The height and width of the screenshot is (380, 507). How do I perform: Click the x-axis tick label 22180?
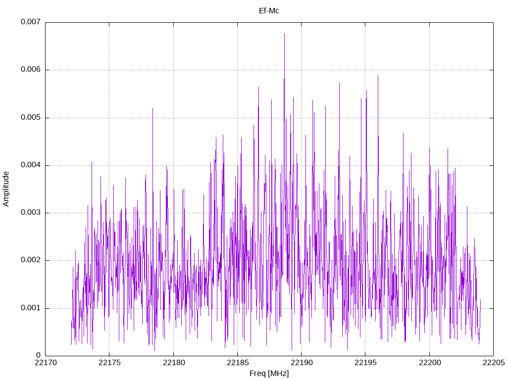coord(174,363)
